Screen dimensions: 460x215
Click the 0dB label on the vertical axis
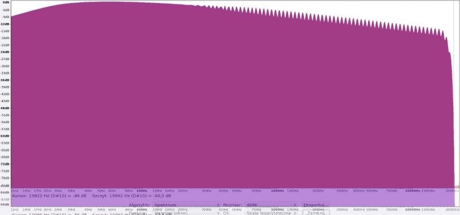point(6,2)
